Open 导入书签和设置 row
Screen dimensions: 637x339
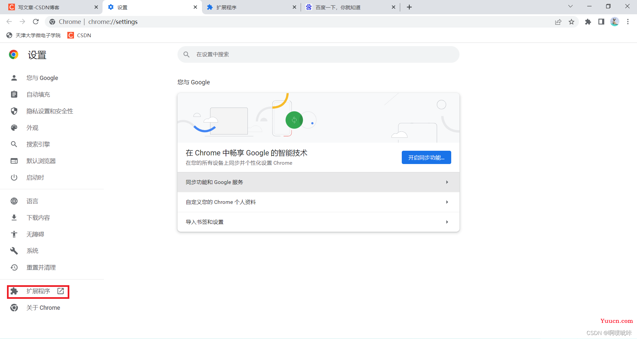pyautogui.click(x=318, y=222)
